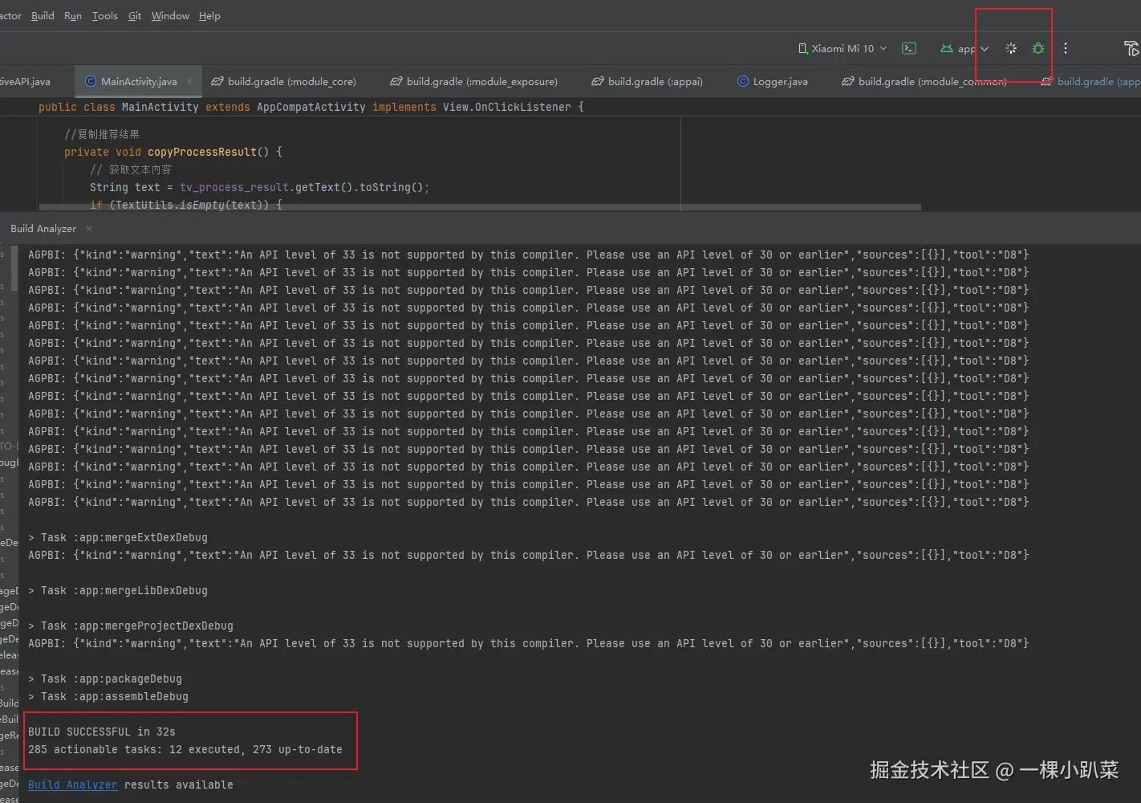Screen dimensions: 1141x803
Task: Click the phone icon beside Xiaomi Mi 10
Action: point(802,49)
